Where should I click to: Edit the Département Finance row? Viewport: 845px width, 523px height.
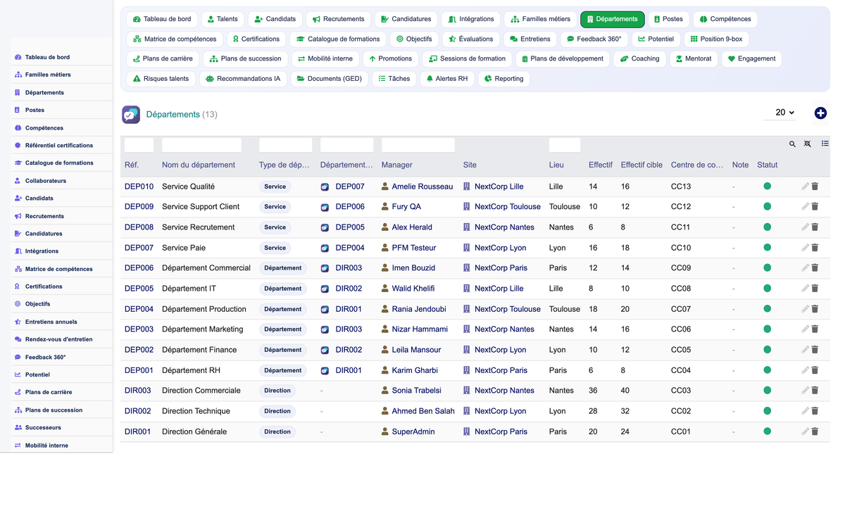point(805,350)
